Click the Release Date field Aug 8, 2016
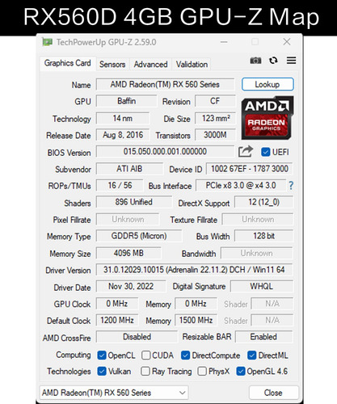 point(123,135)
